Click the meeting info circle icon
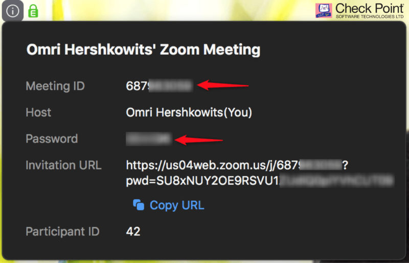 [x=12, y=11]
